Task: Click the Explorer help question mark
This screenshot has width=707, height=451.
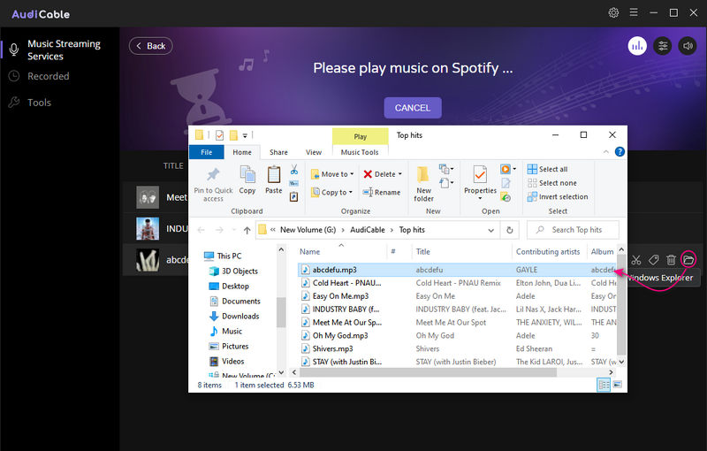Action: click(620, 152)
